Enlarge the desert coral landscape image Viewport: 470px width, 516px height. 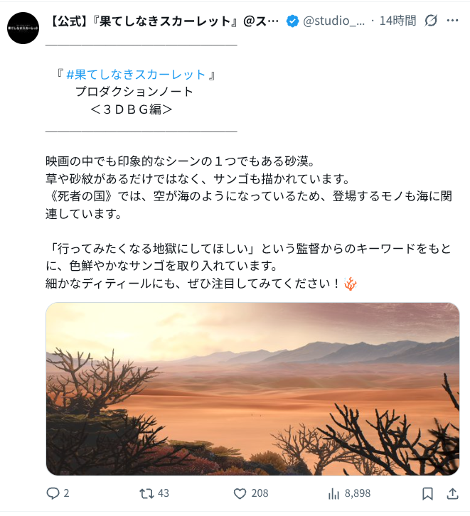tap(252, 389)
